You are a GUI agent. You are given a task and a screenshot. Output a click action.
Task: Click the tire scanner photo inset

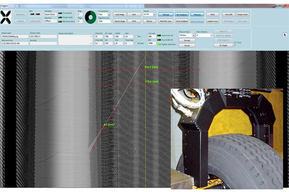(227, 139)
